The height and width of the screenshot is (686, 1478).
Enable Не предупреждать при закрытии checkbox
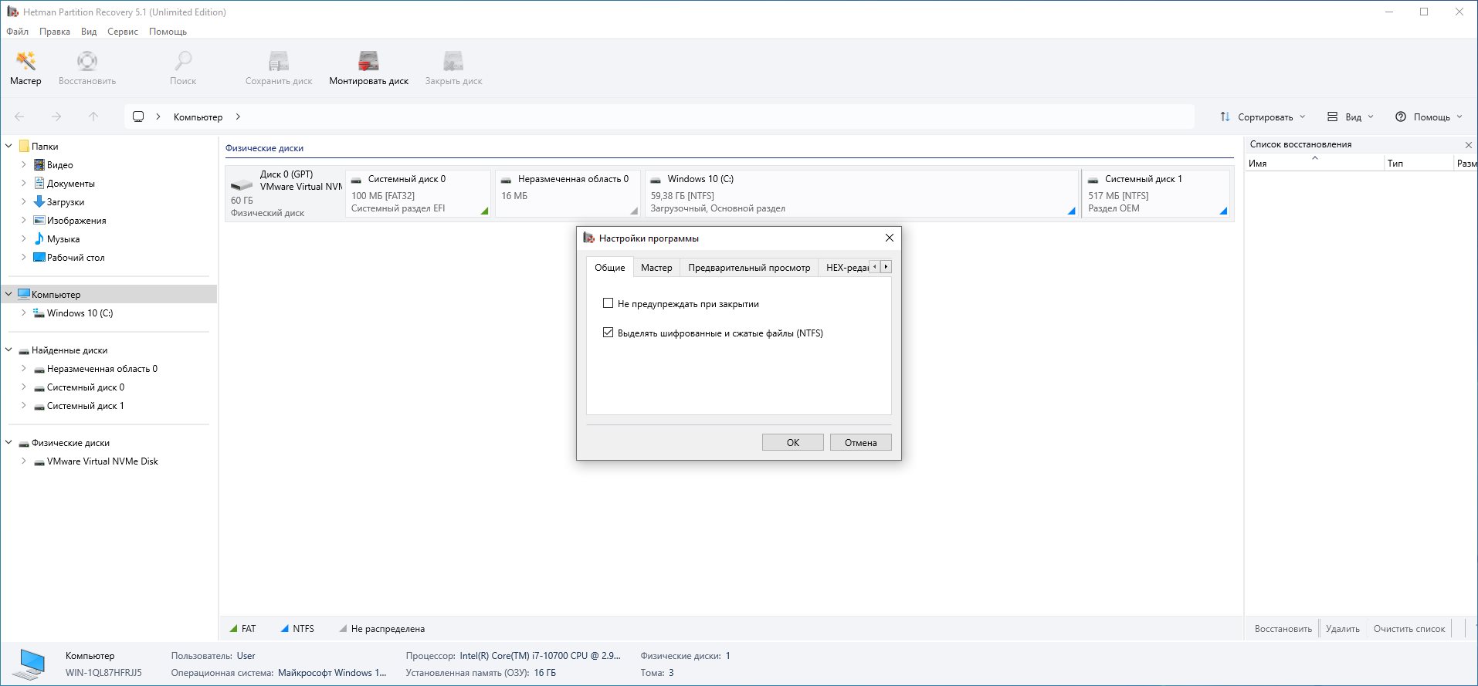(608, 303)
